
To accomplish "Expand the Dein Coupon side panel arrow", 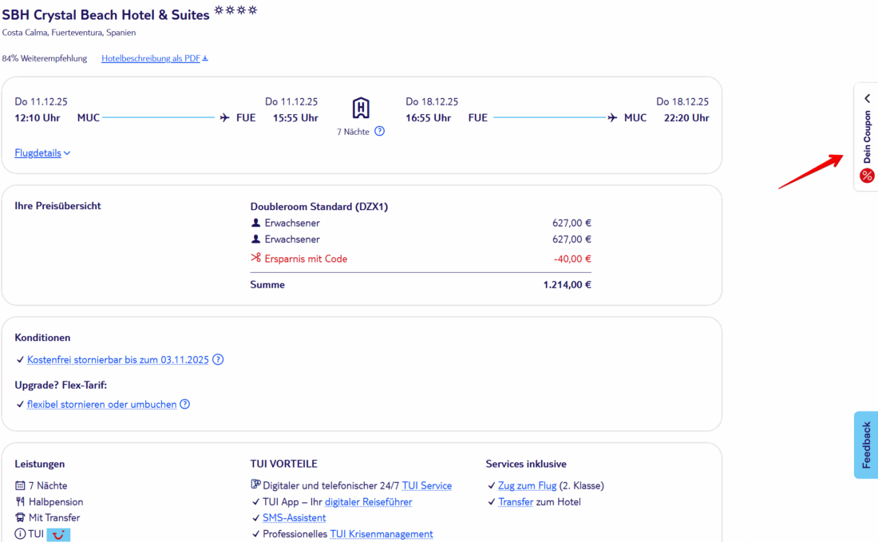I will (x=867, y=98).
